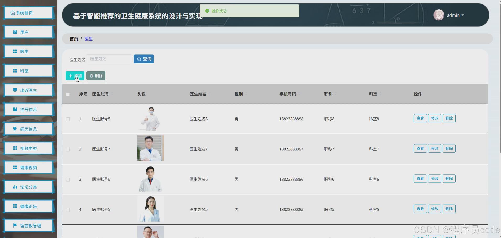Click the flag icon beside 留言板管理
The width and height of the screenshot is (501, 238).
(x=15, y=225)
